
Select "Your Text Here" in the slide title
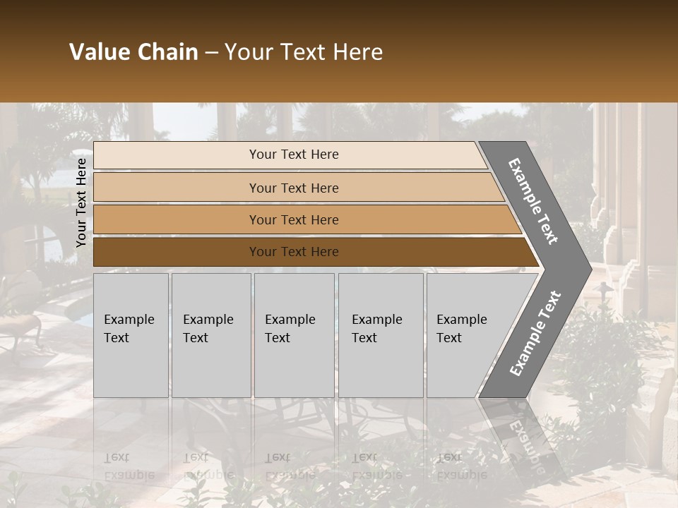click(x=304, y=52)
